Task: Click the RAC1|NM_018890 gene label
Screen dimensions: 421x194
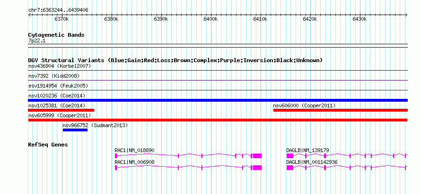Action: (x=134, y=150)
